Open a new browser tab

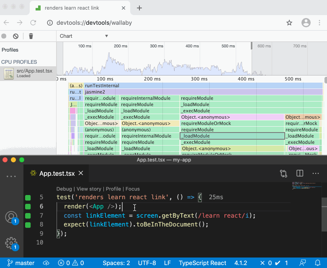pos(139,8)
